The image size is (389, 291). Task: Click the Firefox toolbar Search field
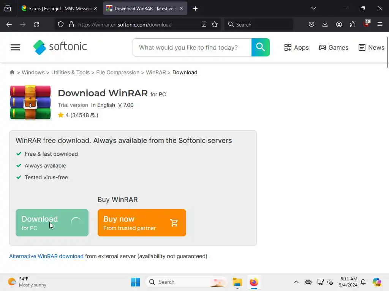pos(259,25)
